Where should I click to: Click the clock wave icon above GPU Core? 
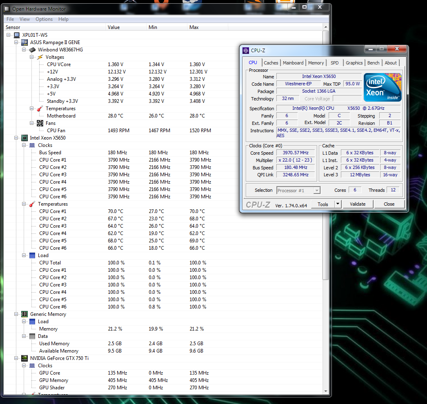click(32, 366)
